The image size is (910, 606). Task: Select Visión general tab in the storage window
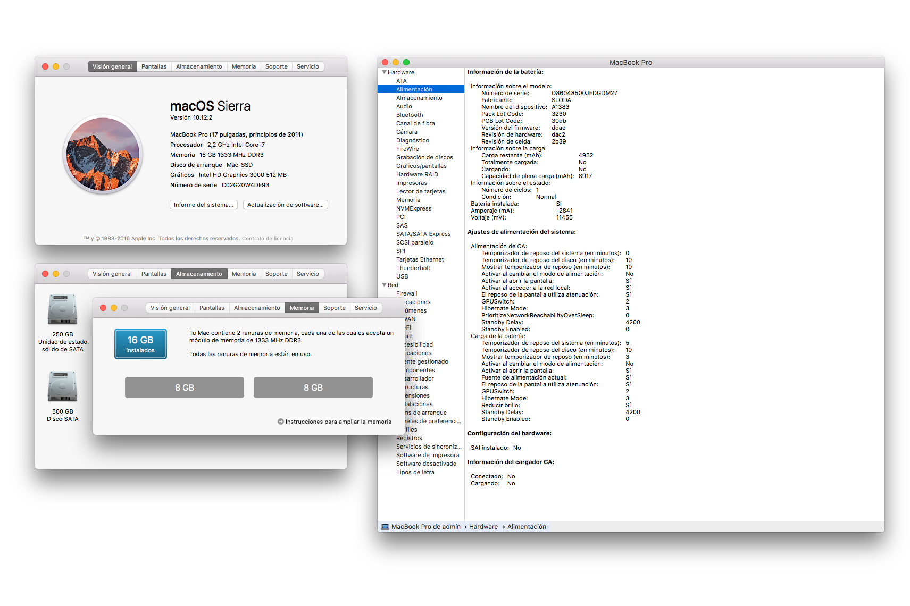(112, 274)
